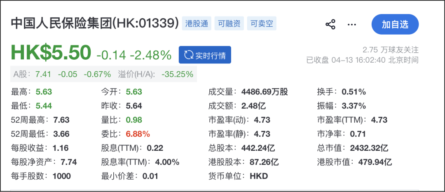Click the 实时行情 refresh button

[205, 55]
